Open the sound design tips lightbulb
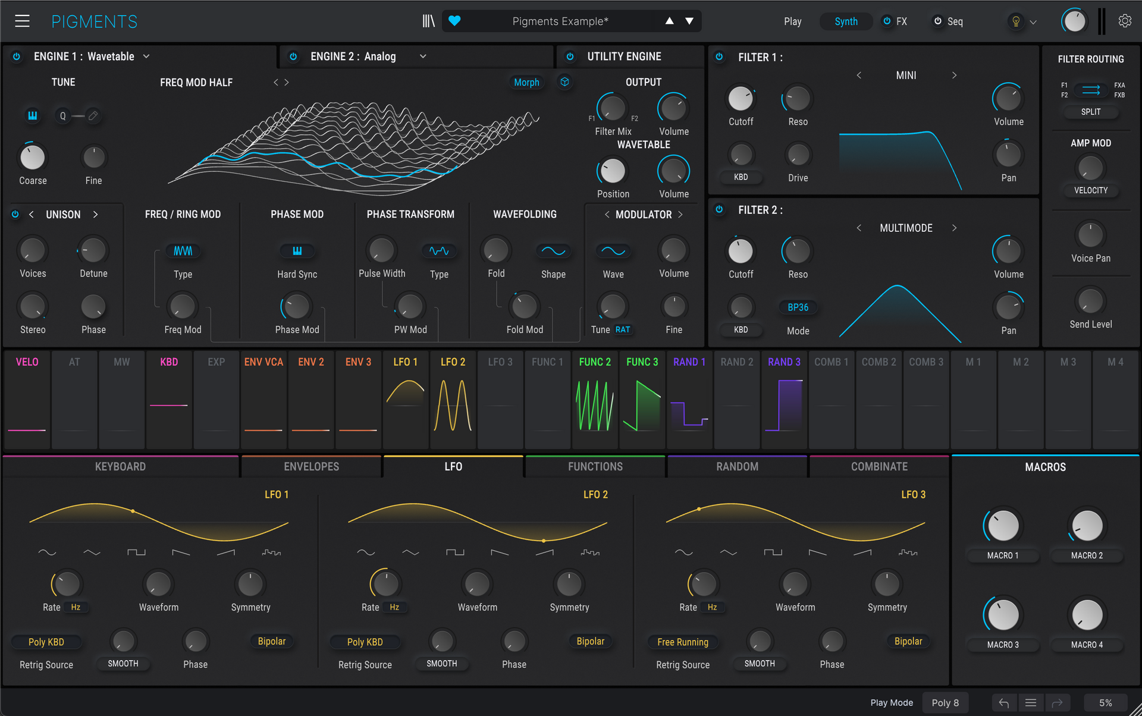This screenshot has height=716, width=1142. pos(1016,21)
